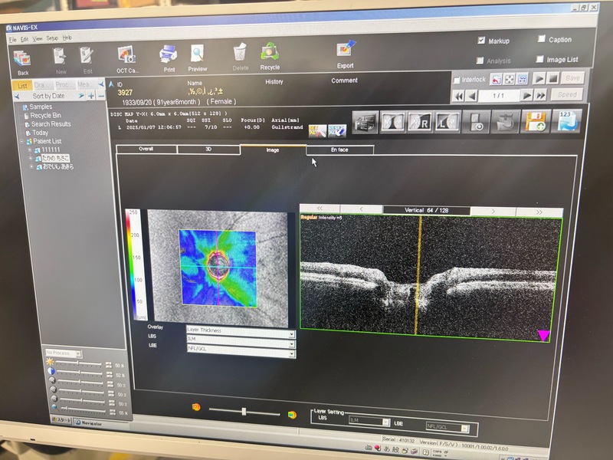
Task: Open Preview with the magnifier icon
Action: tap(198, 55)
